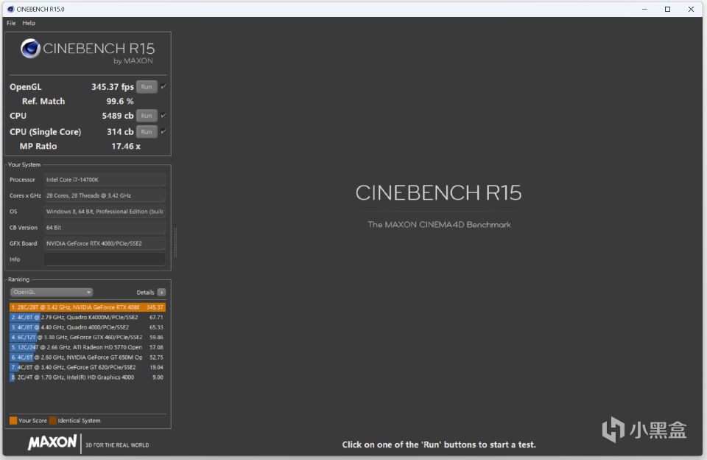Select ranking row 2 Quadro K4000M

(88, 317)
